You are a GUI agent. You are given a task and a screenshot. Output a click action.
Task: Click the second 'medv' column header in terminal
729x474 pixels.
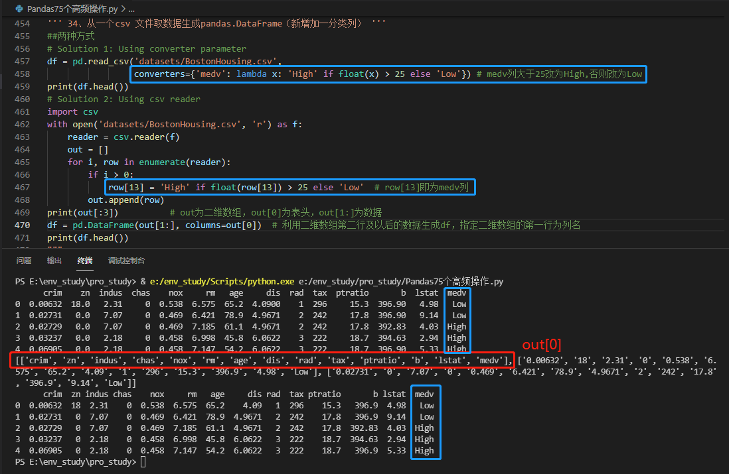click(x=424, y=394)
